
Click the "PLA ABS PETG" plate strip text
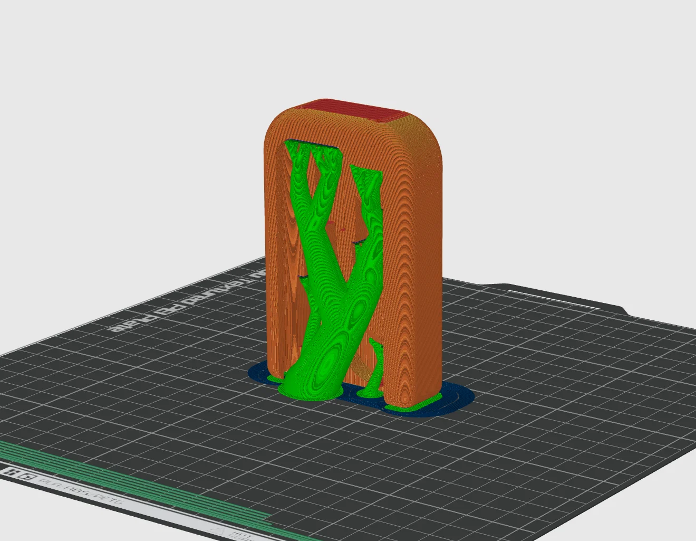[x=82, y=491]
